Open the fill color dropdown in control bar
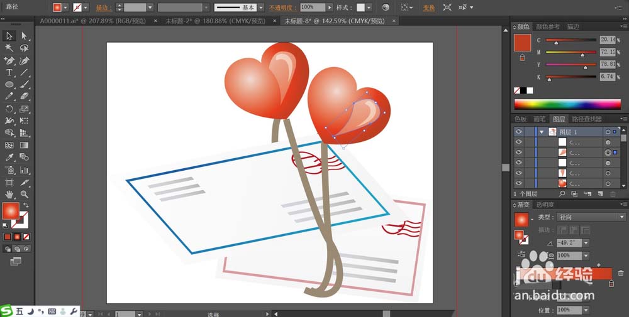 coord(65,8)
